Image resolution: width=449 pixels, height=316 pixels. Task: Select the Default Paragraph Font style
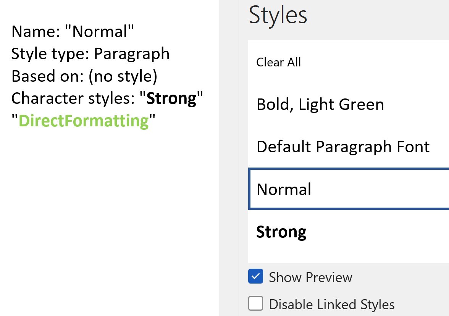pos(343,147)
